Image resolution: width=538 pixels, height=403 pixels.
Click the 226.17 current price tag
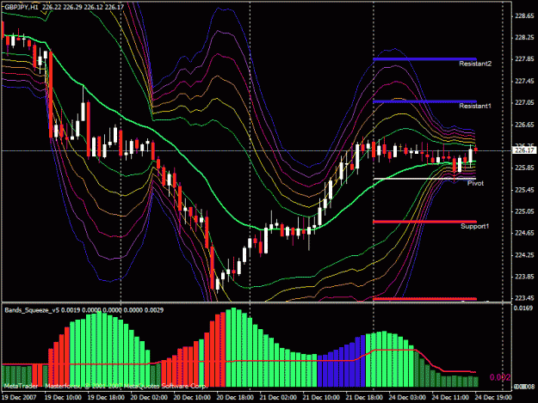(x=524, y=150)
